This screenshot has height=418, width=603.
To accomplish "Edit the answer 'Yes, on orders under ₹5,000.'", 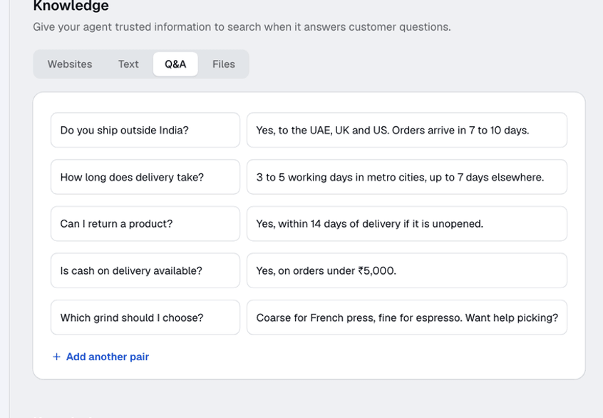I will [407, 270].
